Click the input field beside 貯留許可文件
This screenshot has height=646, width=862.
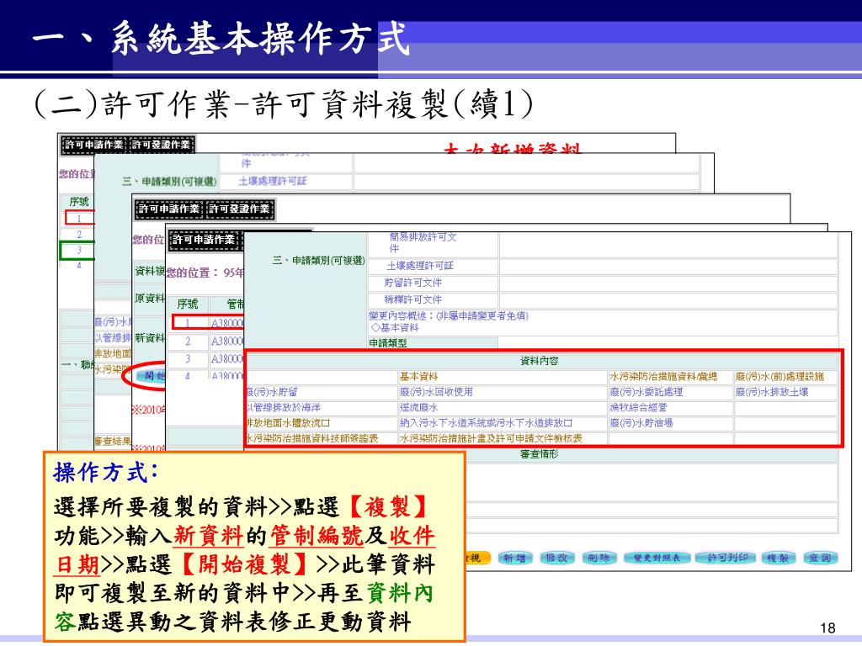point(668,283)
